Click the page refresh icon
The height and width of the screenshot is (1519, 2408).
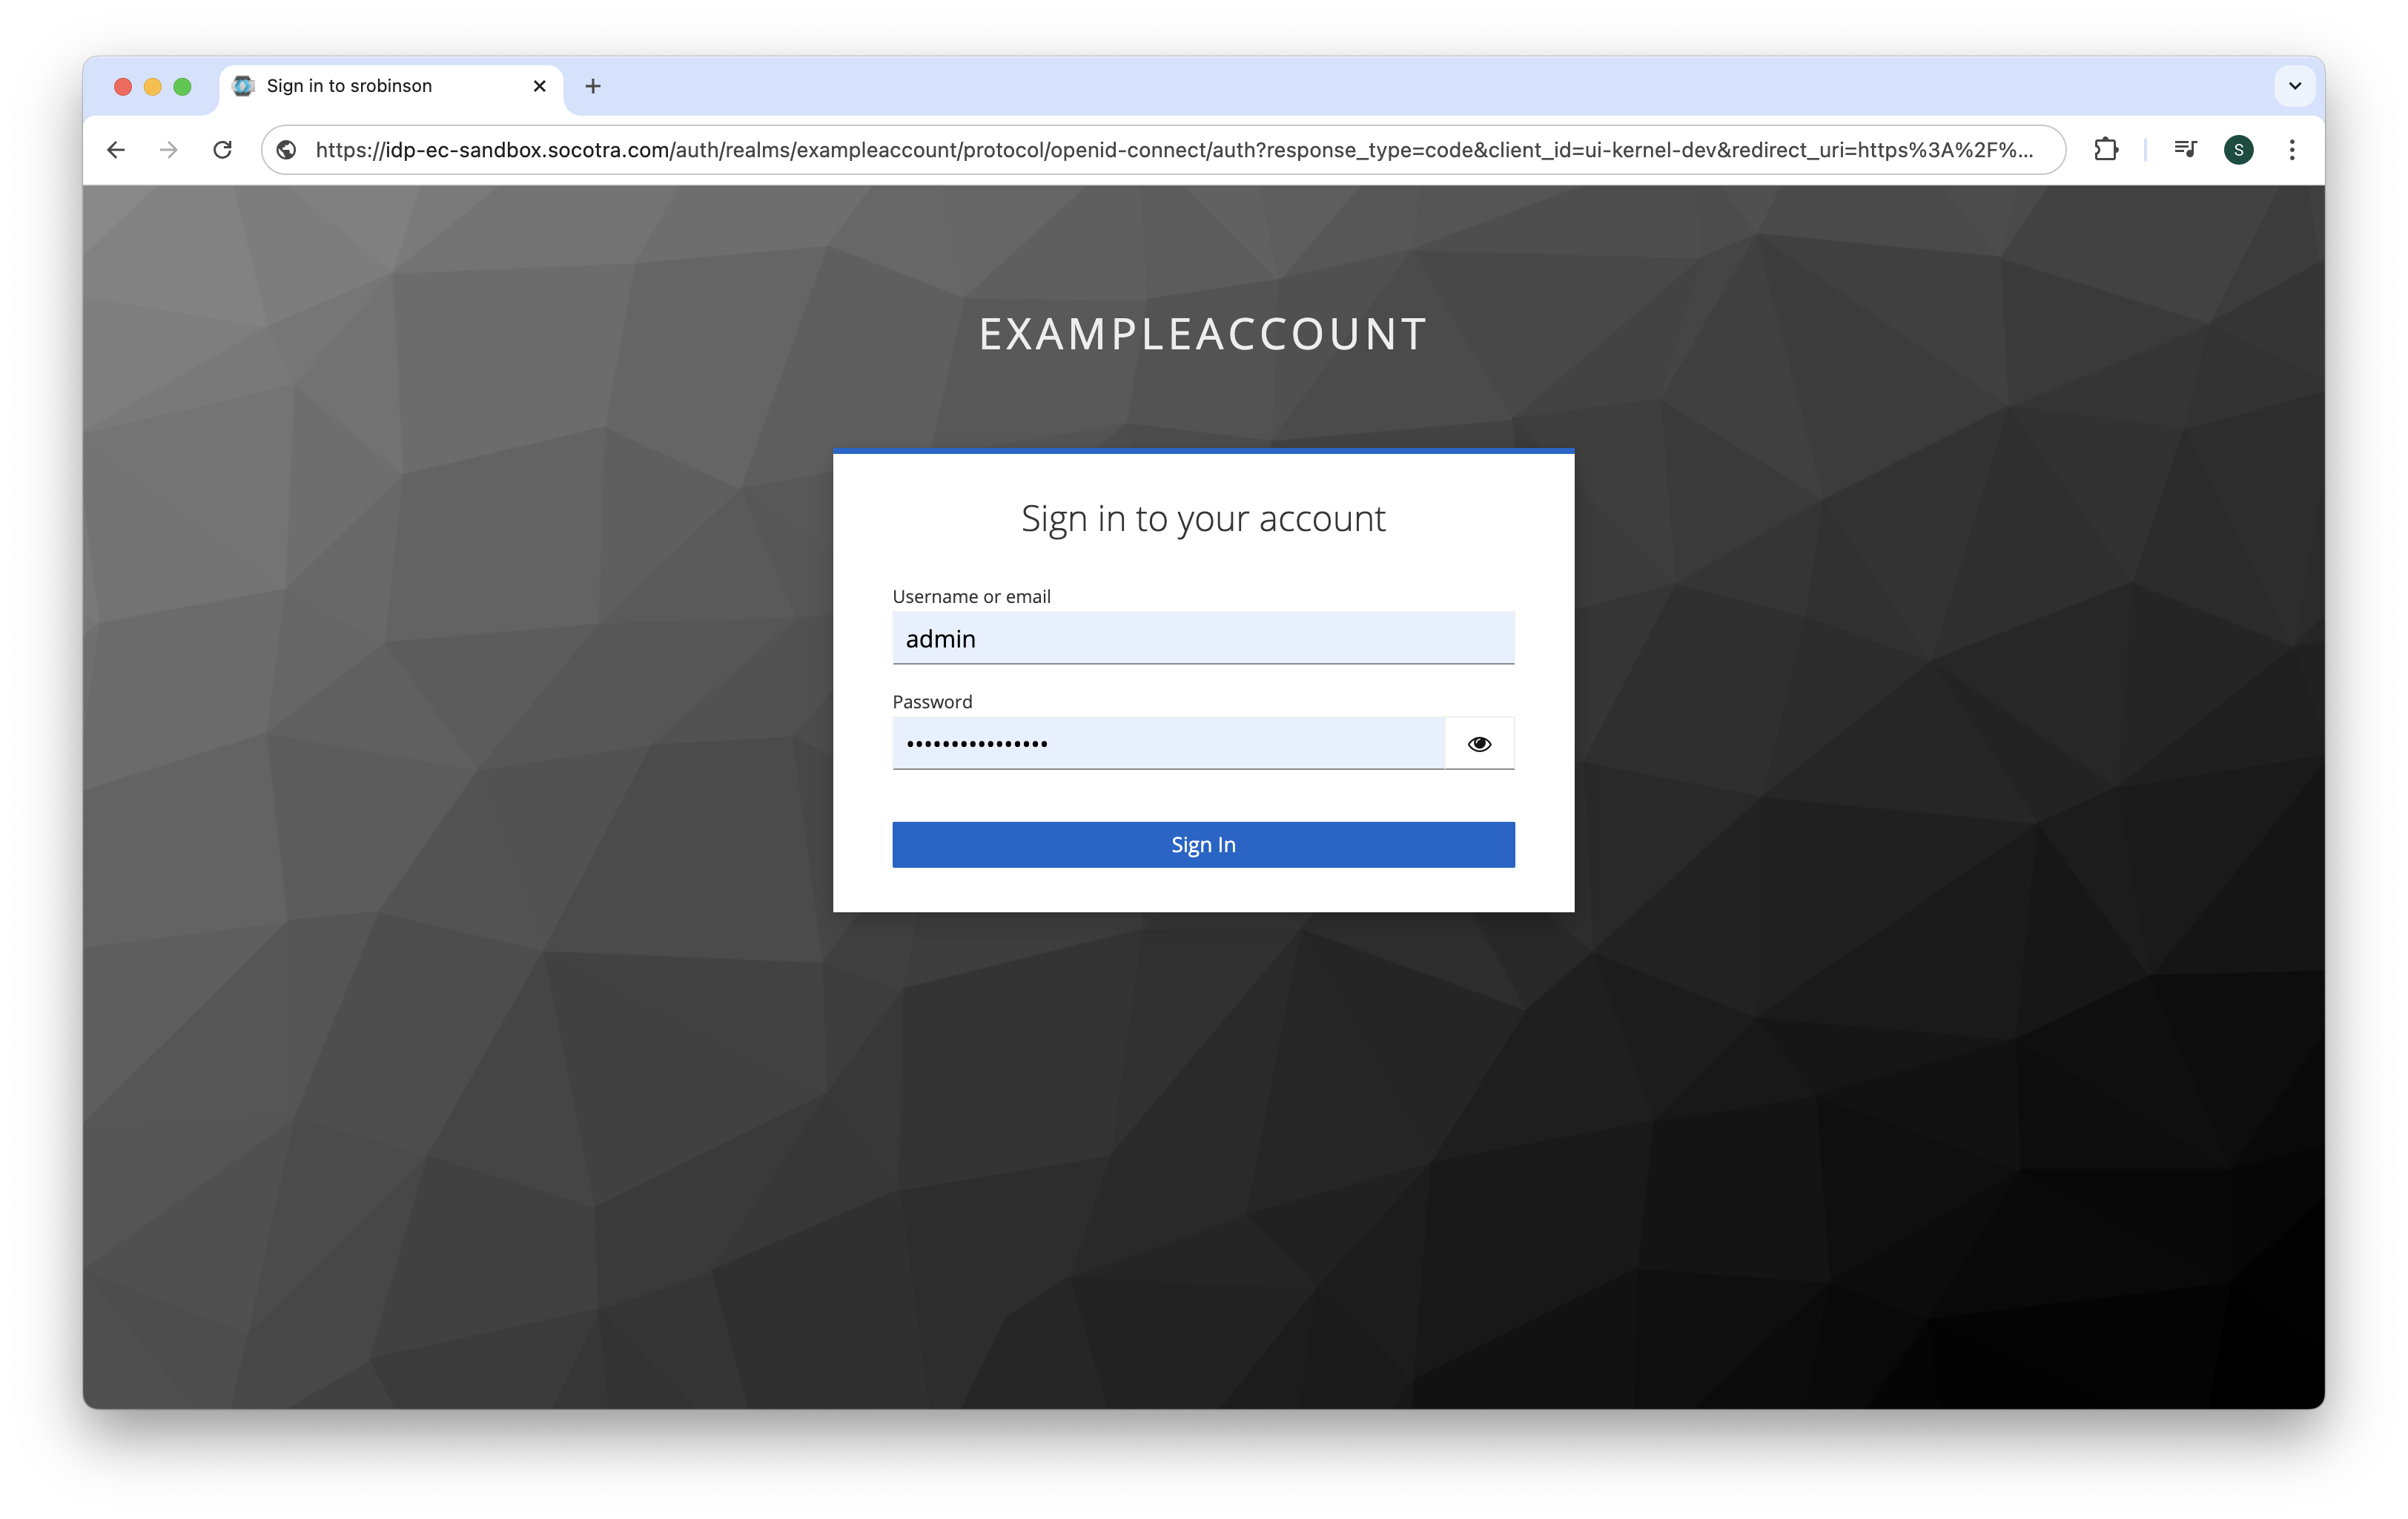[222, 149]
